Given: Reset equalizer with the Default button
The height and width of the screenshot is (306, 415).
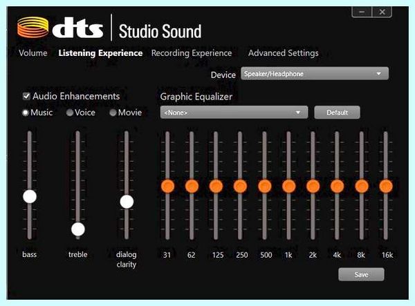Looking at the screenshot, I should (x=337, y=113).
